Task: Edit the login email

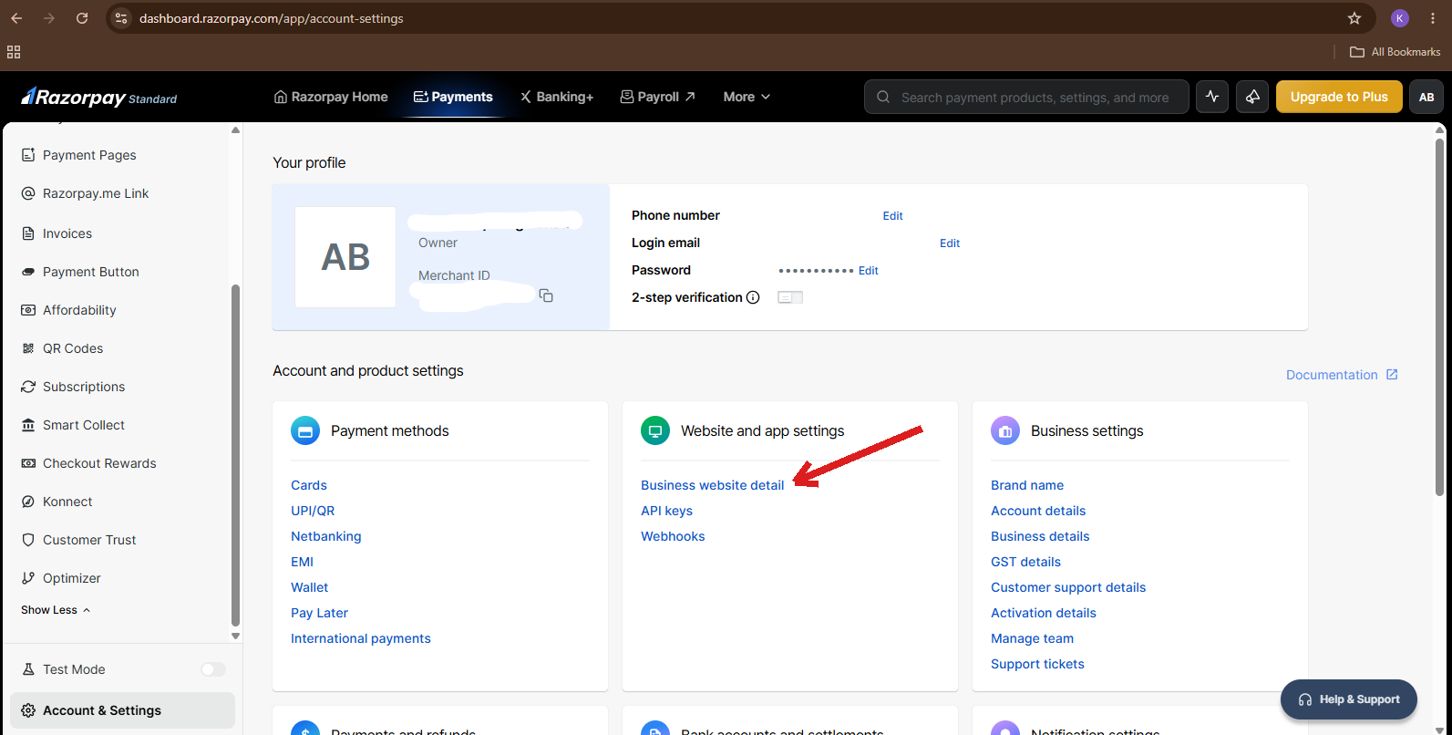Action: click(950, 243)
